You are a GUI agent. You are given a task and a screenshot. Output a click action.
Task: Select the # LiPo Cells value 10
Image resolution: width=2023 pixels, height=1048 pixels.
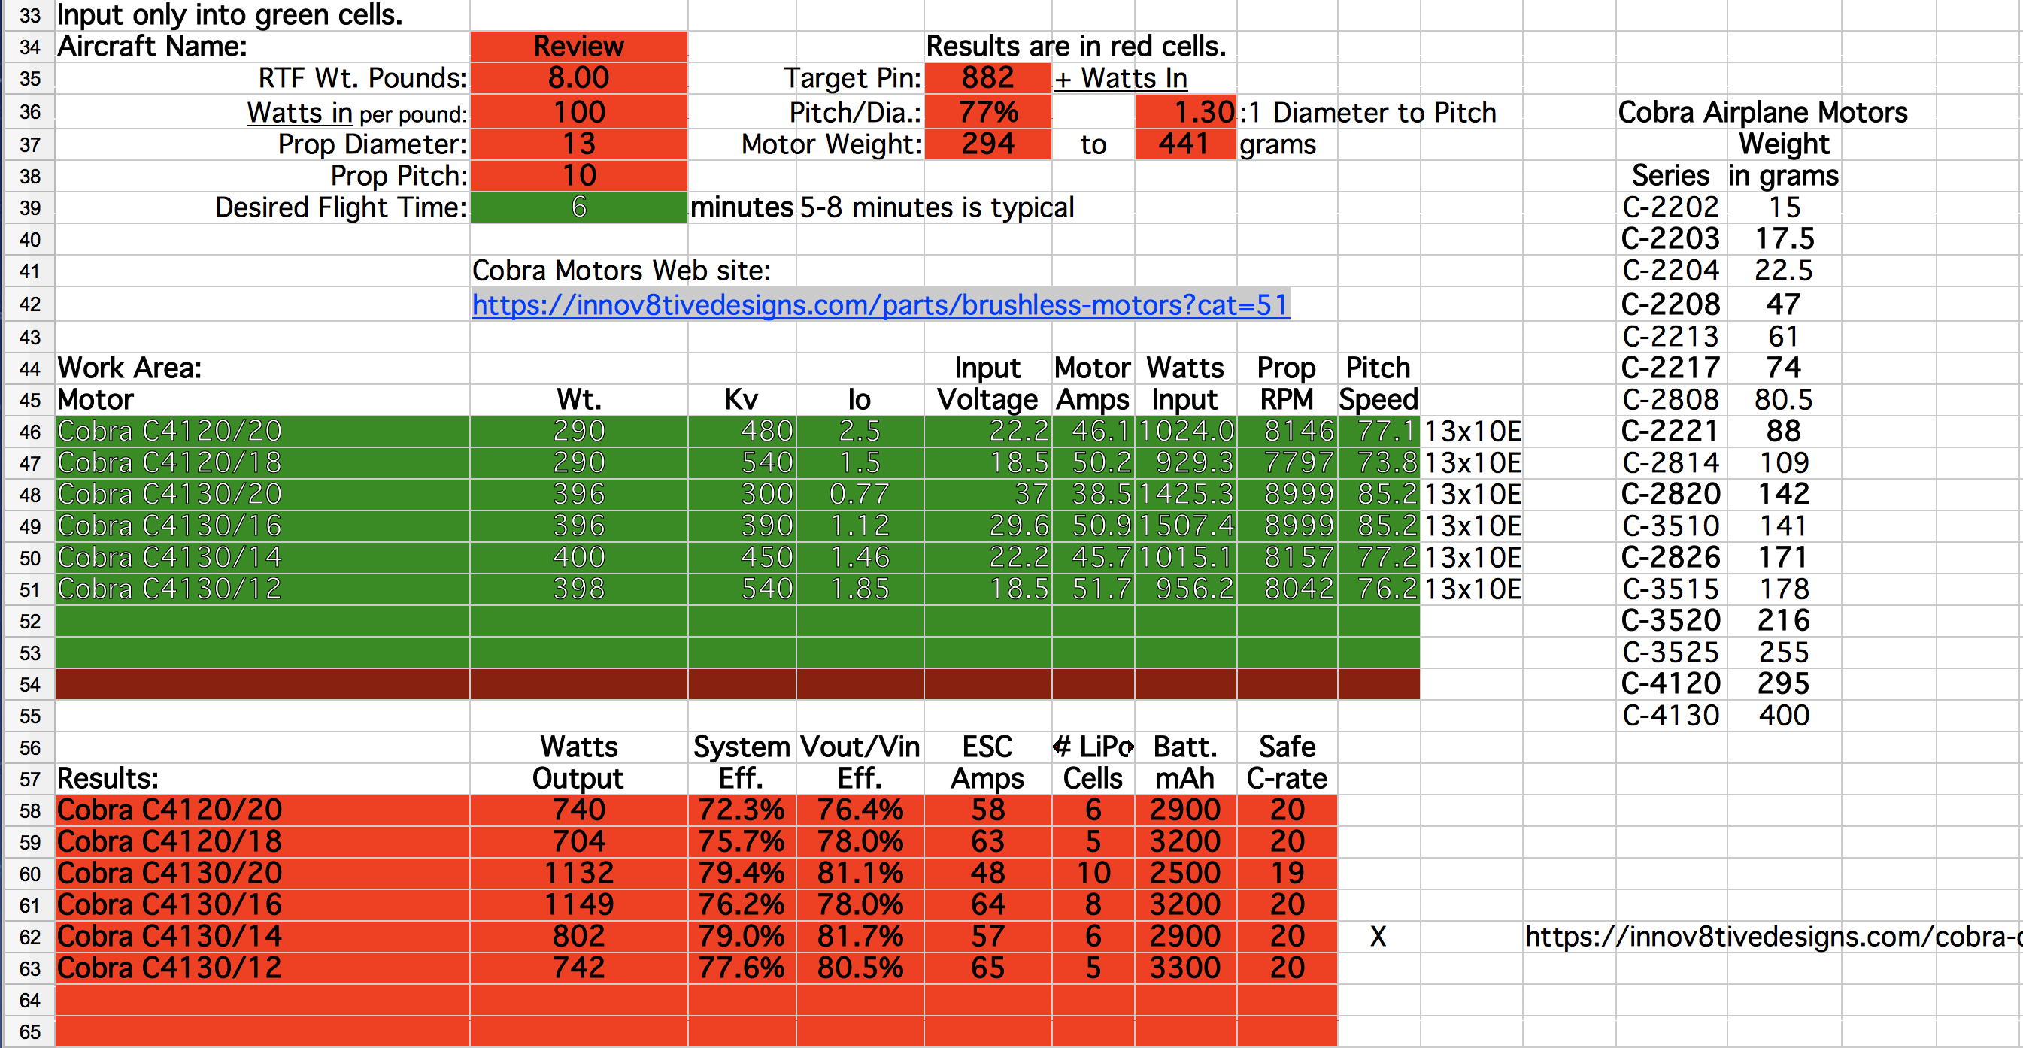(1093, 873)
